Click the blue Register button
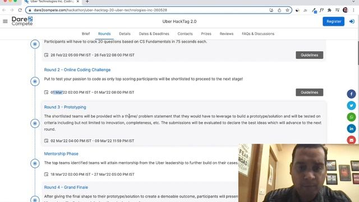Screen dimensions: 359x202 tap(334, 21)
